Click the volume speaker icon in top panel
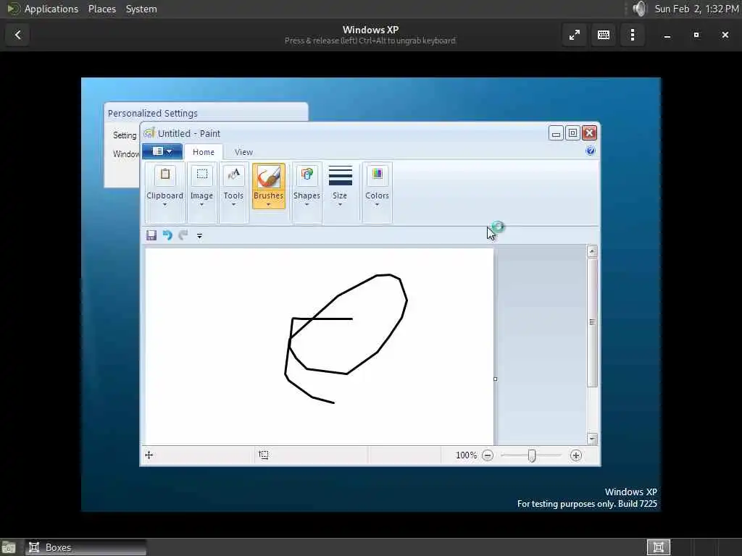 coord(639,9)
